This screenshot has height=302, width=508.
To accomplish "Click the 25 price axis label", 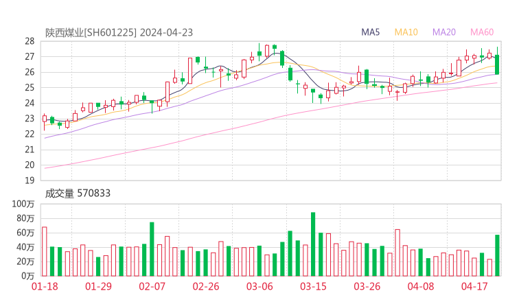I will click(x=30, y=87).
